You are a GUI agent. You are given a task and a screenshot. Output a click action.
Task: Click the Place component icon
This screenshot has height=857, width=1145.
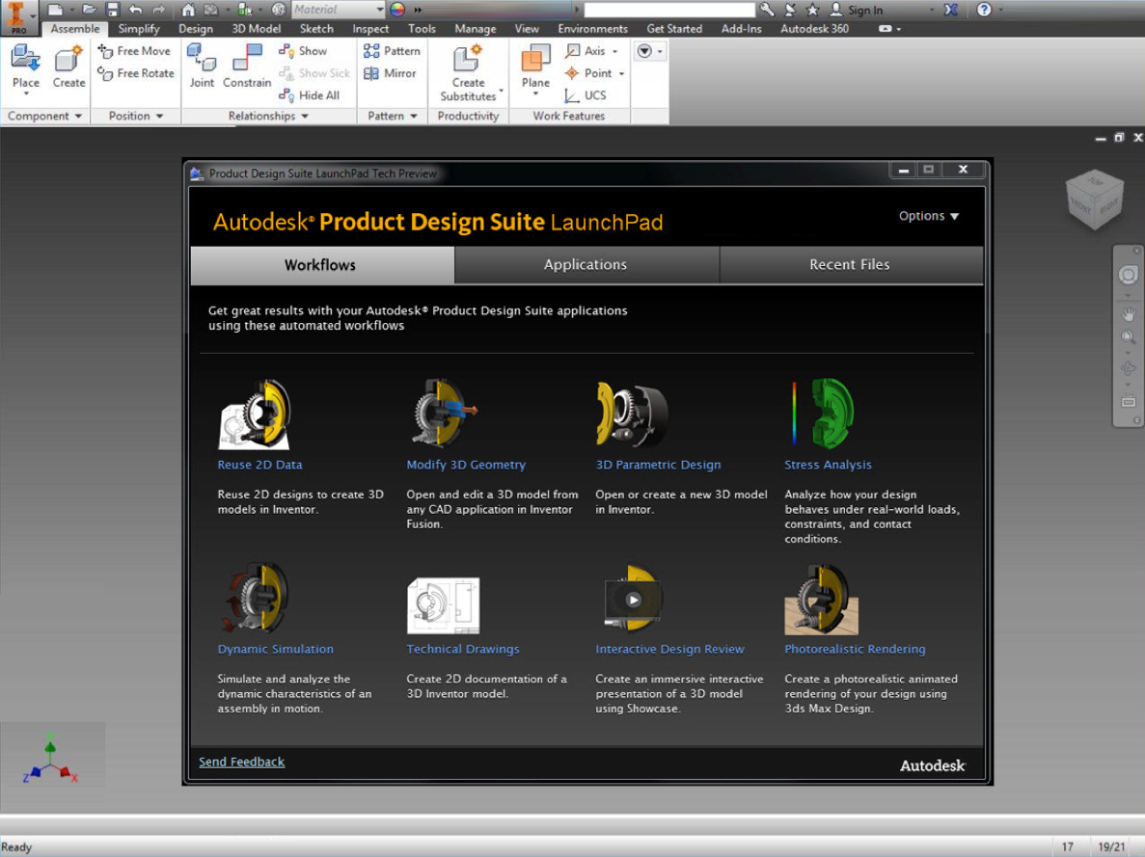(26, 61)
